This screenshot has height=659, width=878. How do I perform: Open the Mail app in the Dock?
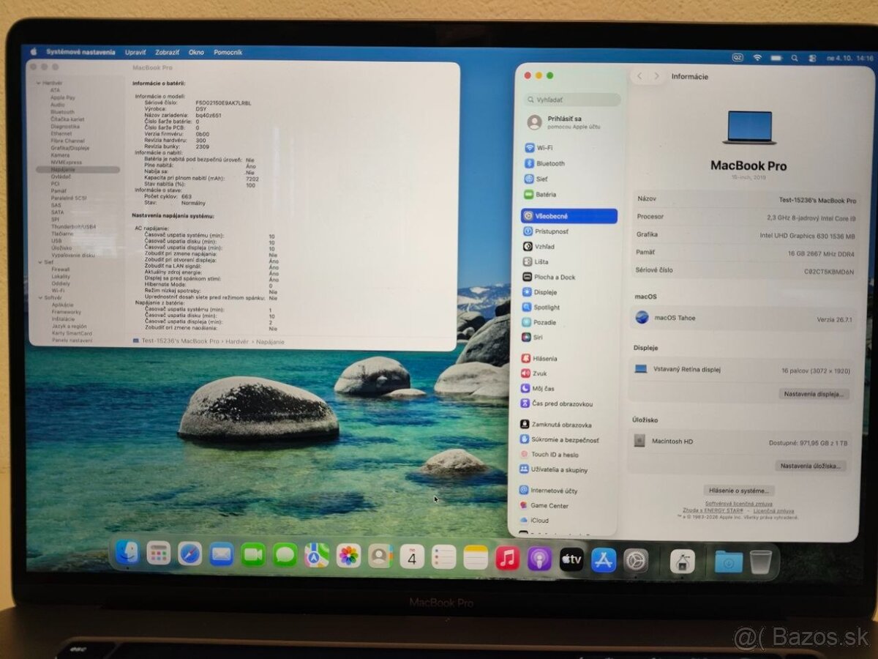click(221, 554)
